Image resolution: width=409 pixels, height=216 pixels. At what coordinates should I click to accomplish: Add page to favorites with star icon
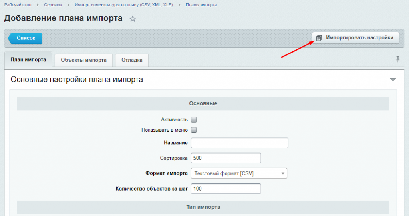(x=133, y=19)
